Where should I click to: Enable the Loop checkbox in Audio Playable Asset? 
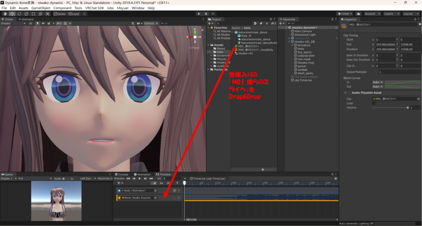pyautogui.click(x=374, y=104)
